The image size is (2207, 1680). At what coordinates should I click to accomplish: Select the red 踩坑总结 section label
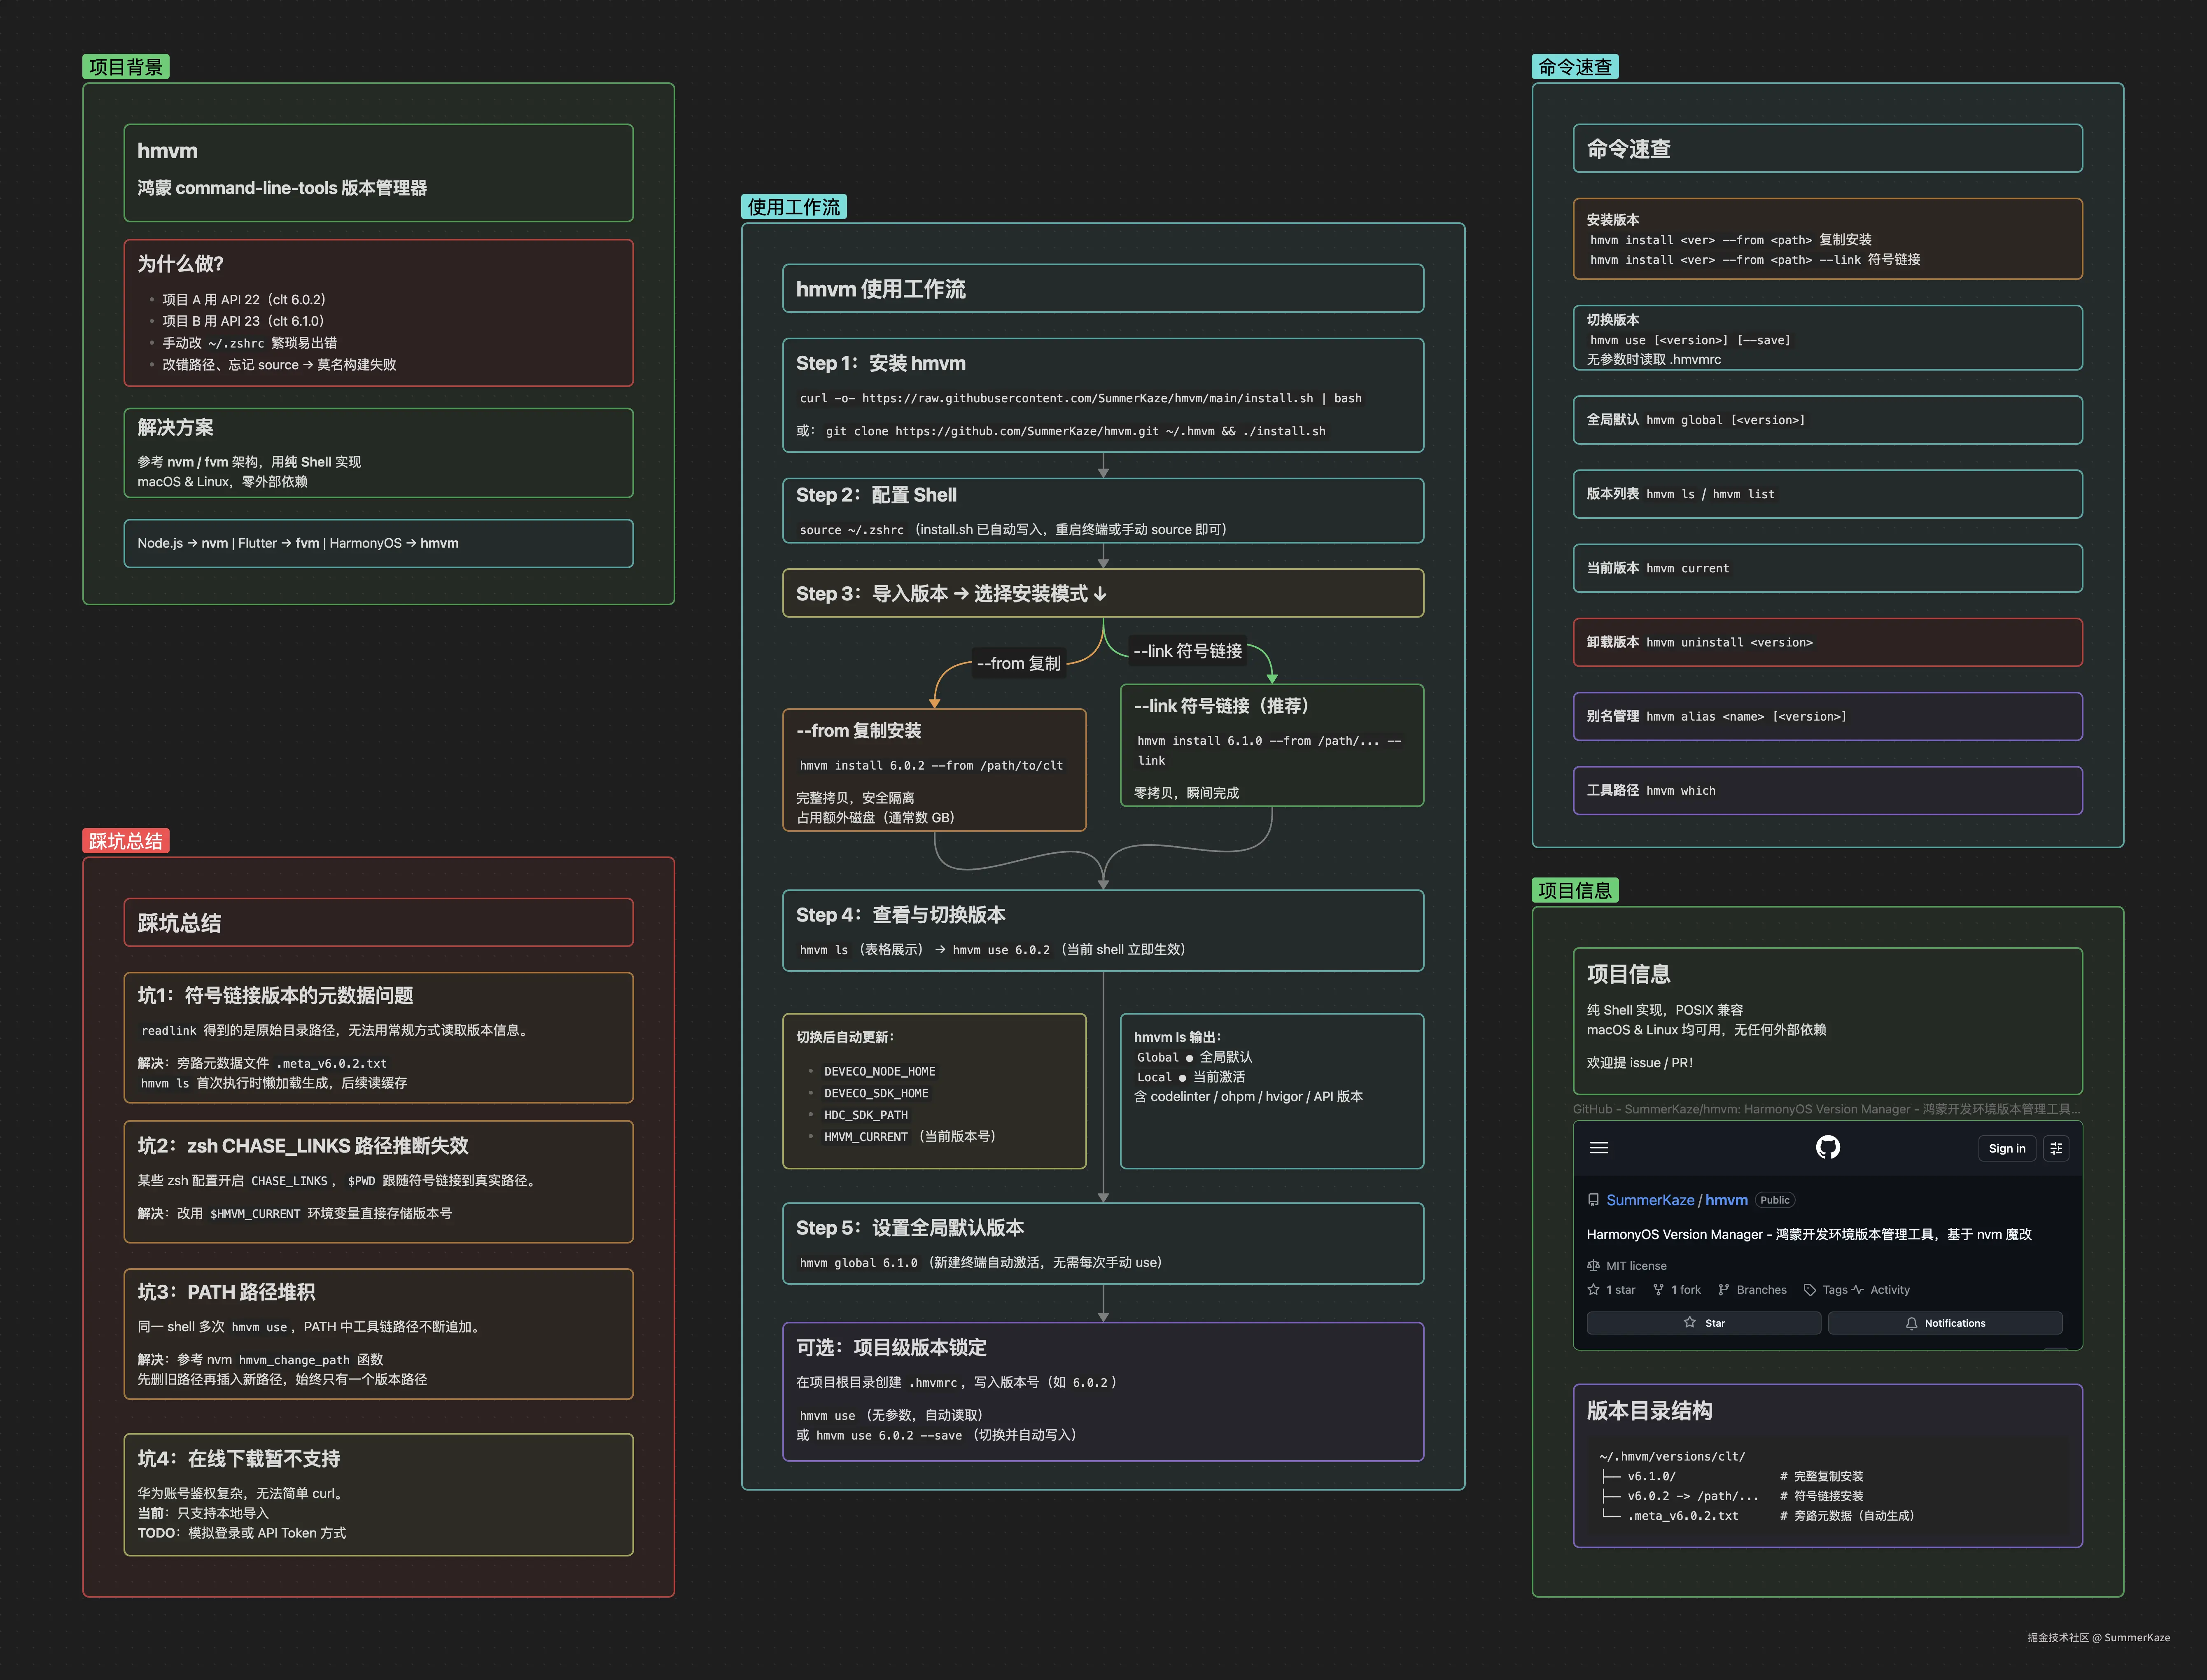coord(125,841)
